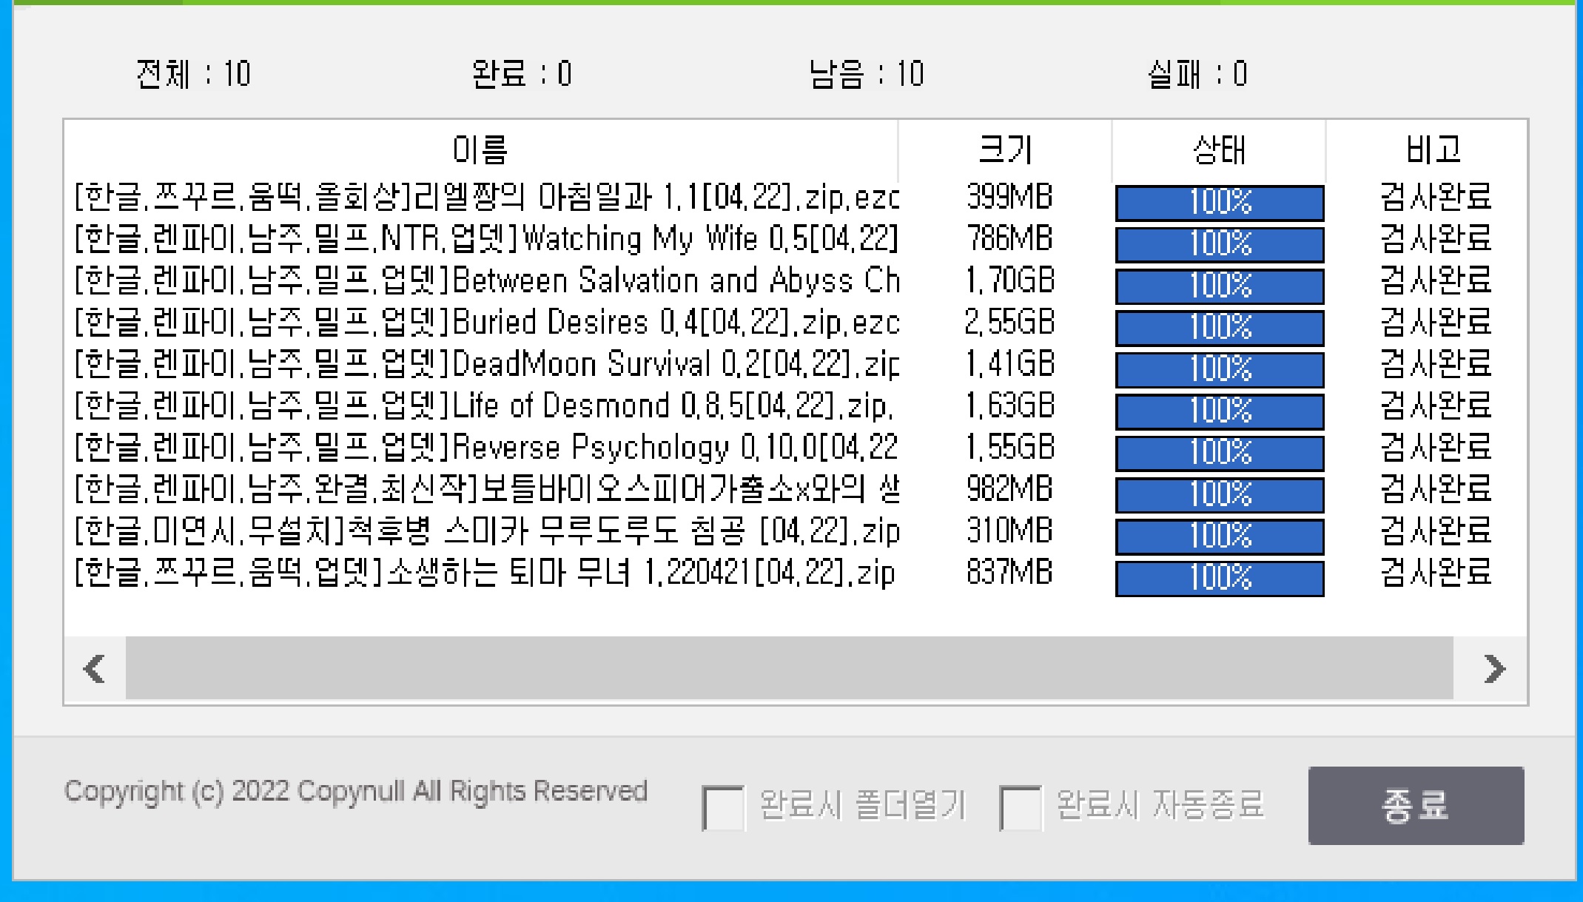The height and width of the screenshot is (902, 1583).
Task: Click the 상태 column header
Action: 1218,150
